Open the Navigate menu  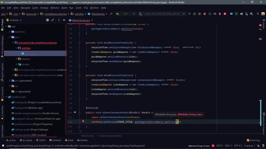tap(25, 8)
